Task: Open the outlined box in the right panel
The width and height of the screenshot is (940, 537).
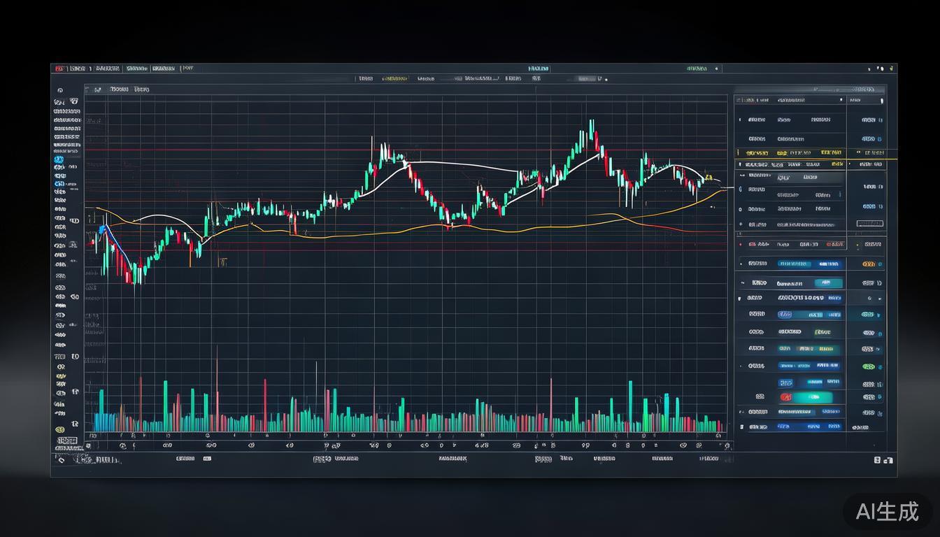Action: pos(869,224)
